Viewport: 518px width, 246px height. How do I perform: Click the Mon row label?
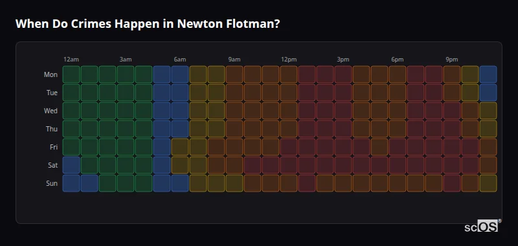pyautogui.click(x=51, y=74)
